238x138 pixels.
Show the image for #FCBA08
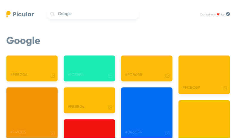tap(167, 76)
